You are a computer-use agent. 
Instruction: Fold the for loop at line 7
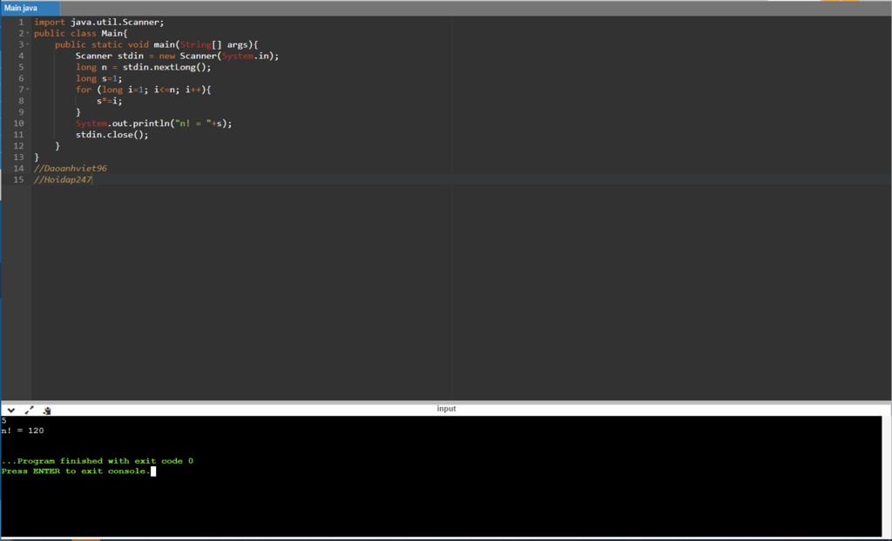[x=28, y=90]
